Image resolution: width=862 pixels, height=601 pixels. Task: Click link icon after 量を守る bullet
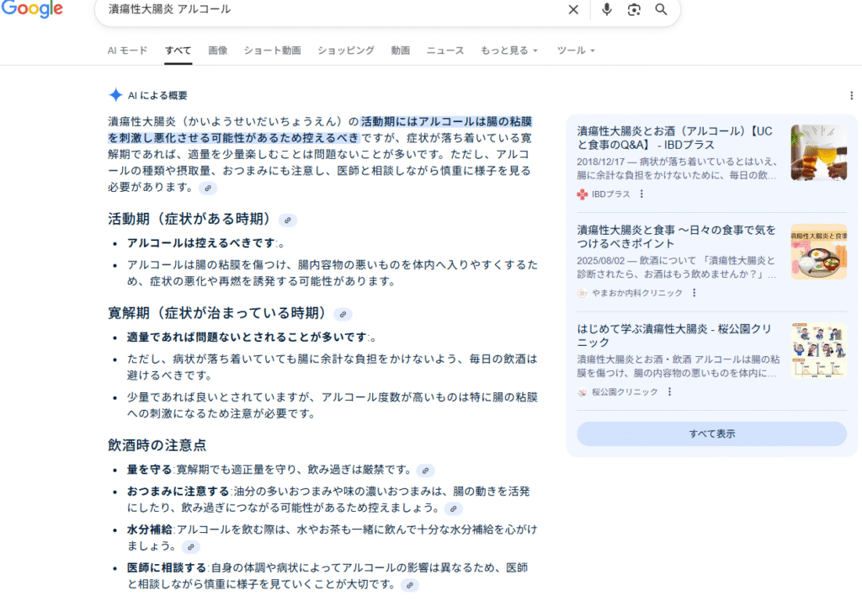(426, 471)
